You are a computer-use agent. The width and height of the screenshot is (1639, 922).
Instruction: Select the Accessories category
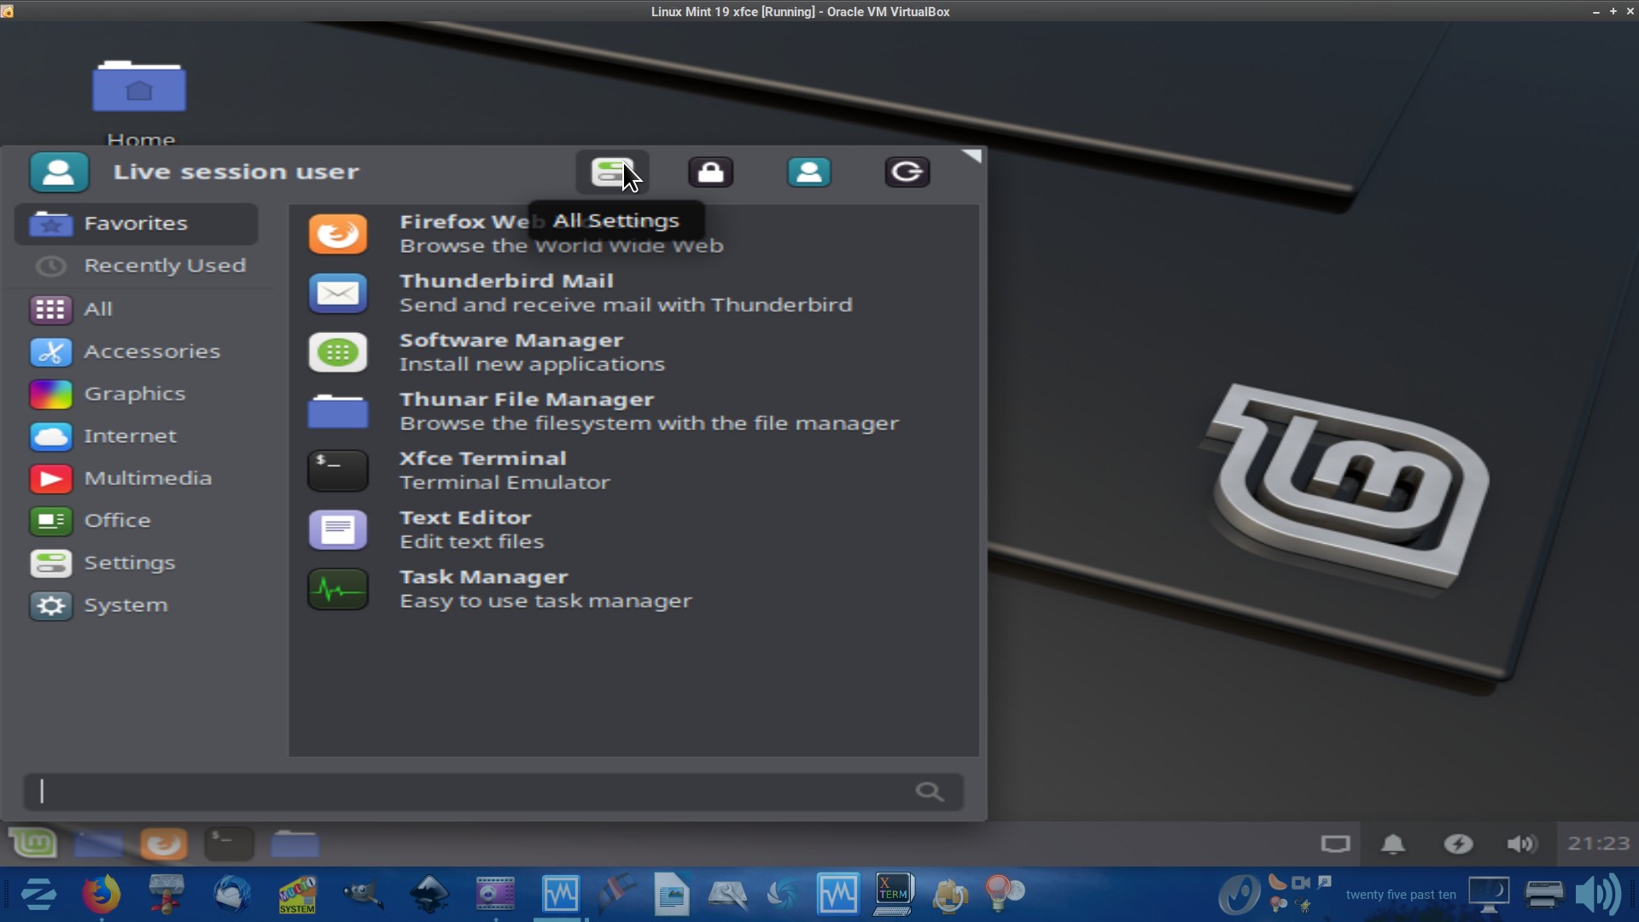(151, 352)
